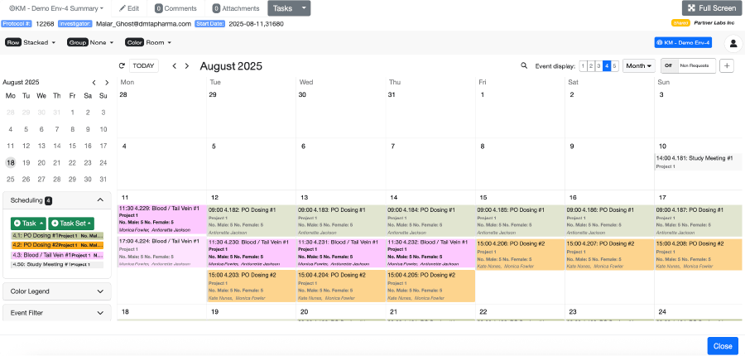Image resolution: width=745 pixels, height=356 pixels.
Task: Click the Edit pencil tab
Action: 129,8
